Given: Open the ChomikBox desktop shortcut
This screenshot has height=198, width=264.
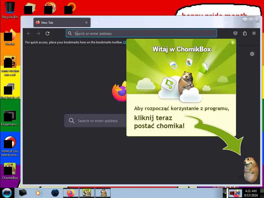Looking at the screenshot, I should click(x=10, y=171).
